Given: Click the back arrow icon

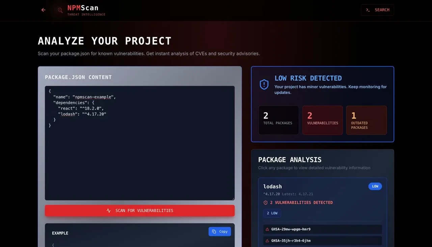Looking at the screenshot, I should 43,10.
